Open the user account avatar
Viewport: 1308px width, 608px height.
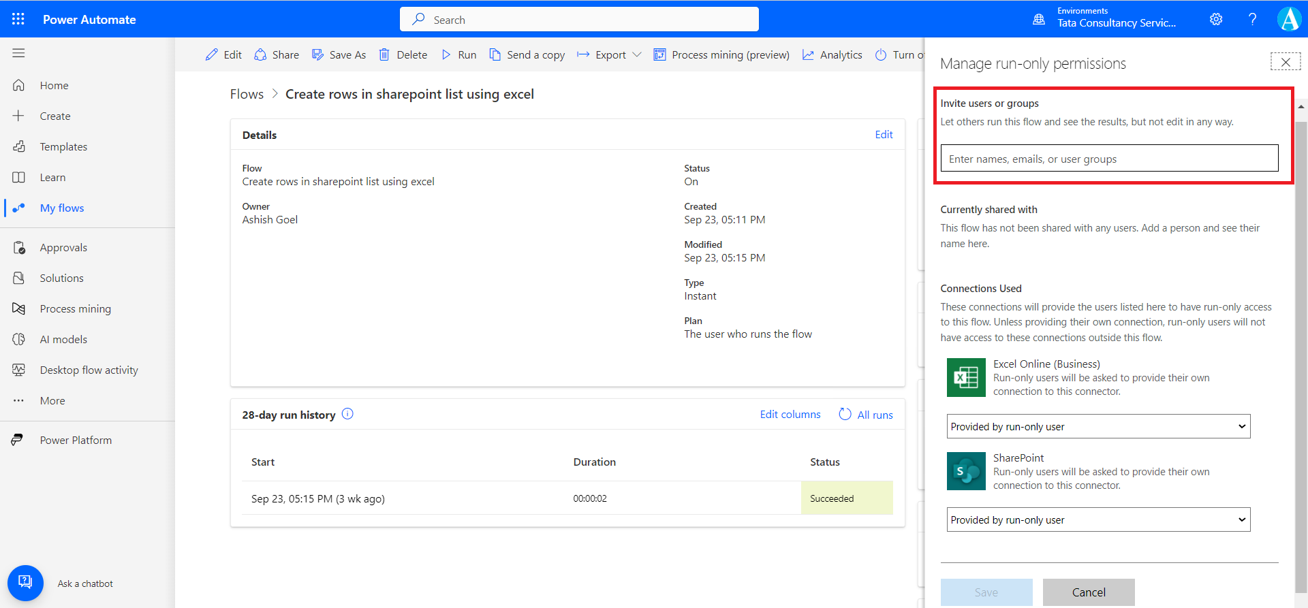(1290, 19)
